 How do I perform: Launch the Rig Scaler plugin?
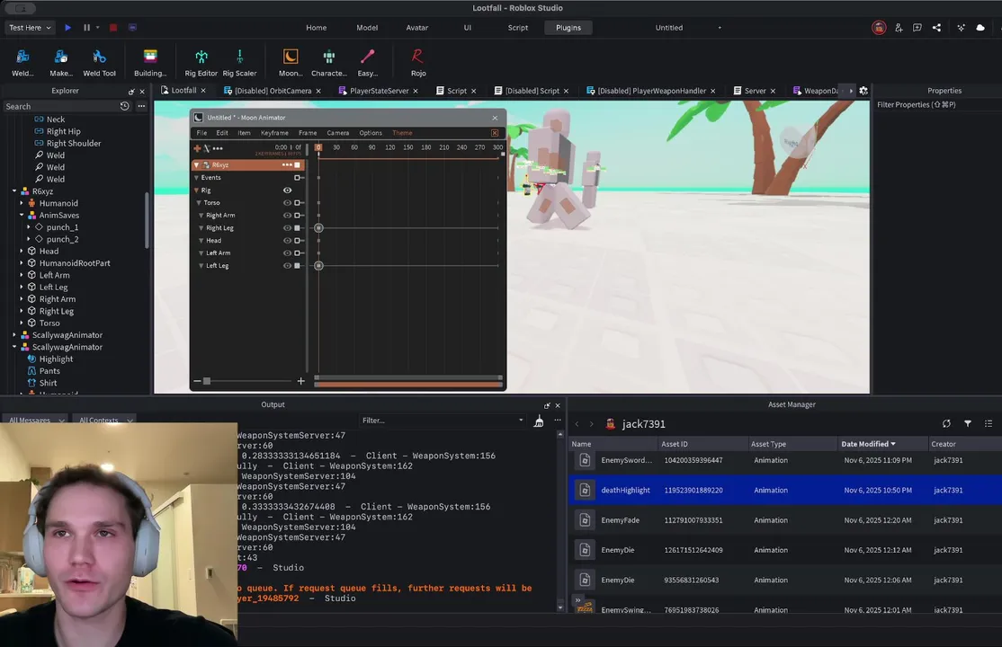tap(239, 63)
